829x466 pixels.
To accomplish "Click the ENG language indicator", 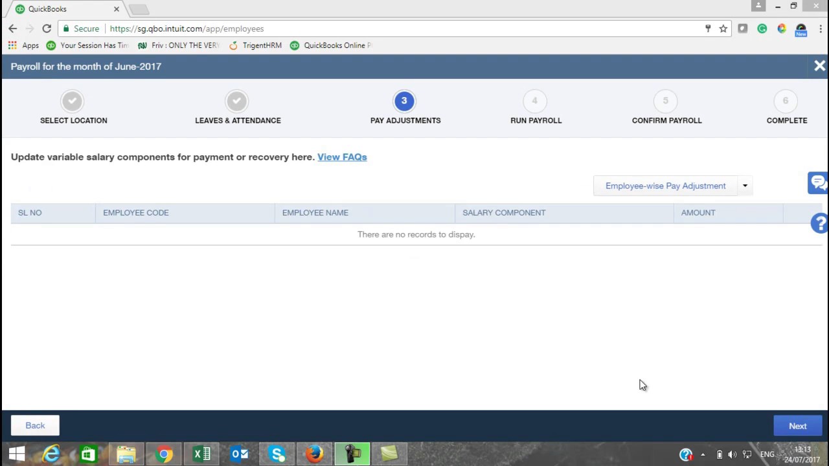I will point(767,455).
